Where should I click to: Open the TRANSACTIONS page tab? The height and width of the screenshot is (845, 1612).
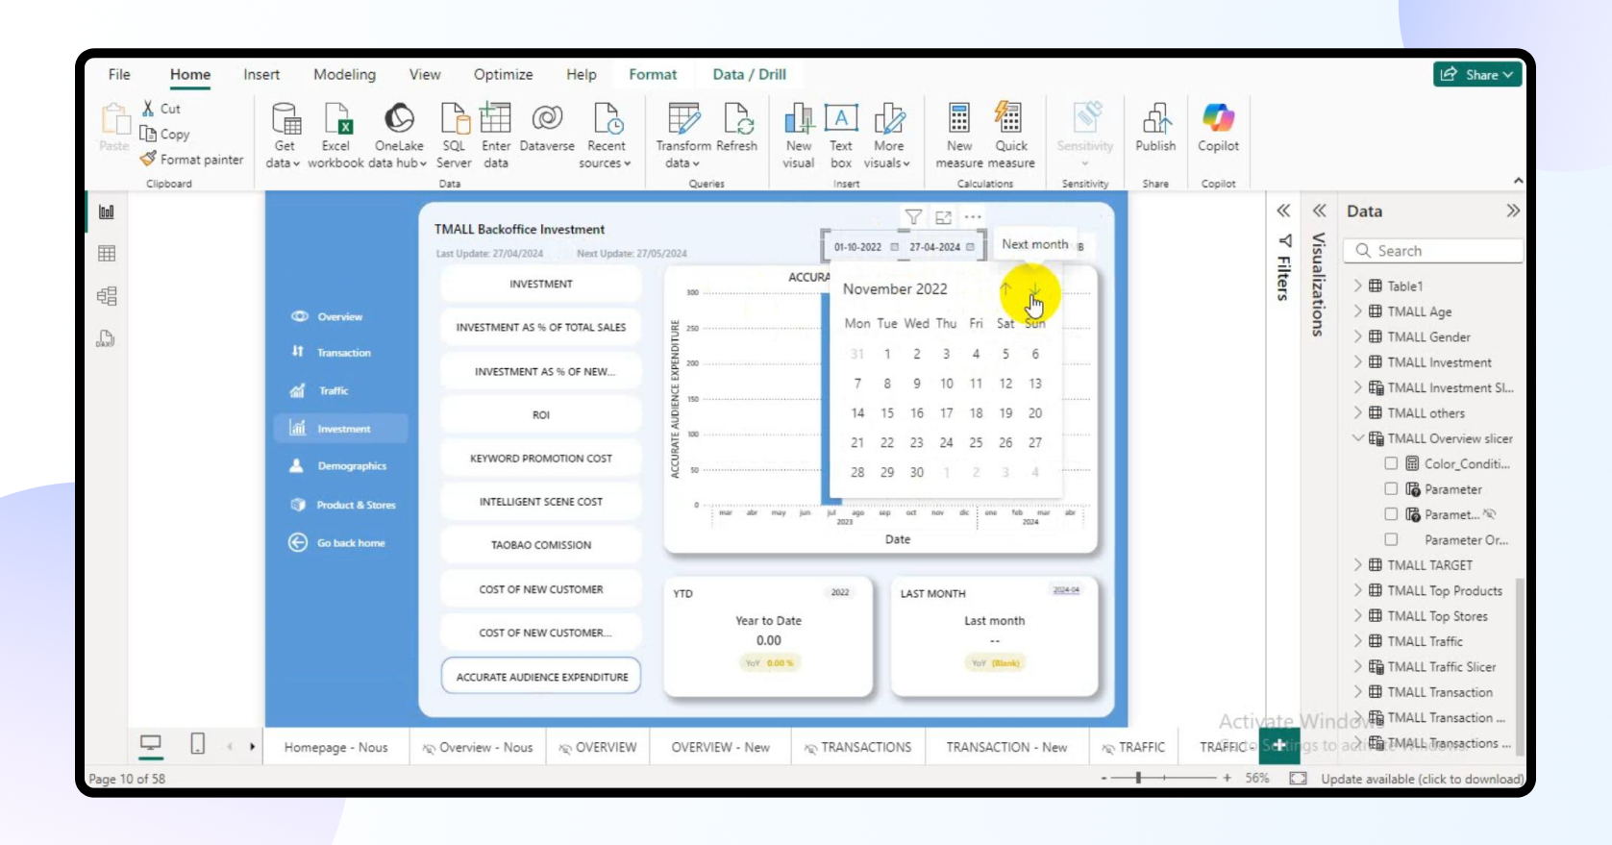[857, 747]
